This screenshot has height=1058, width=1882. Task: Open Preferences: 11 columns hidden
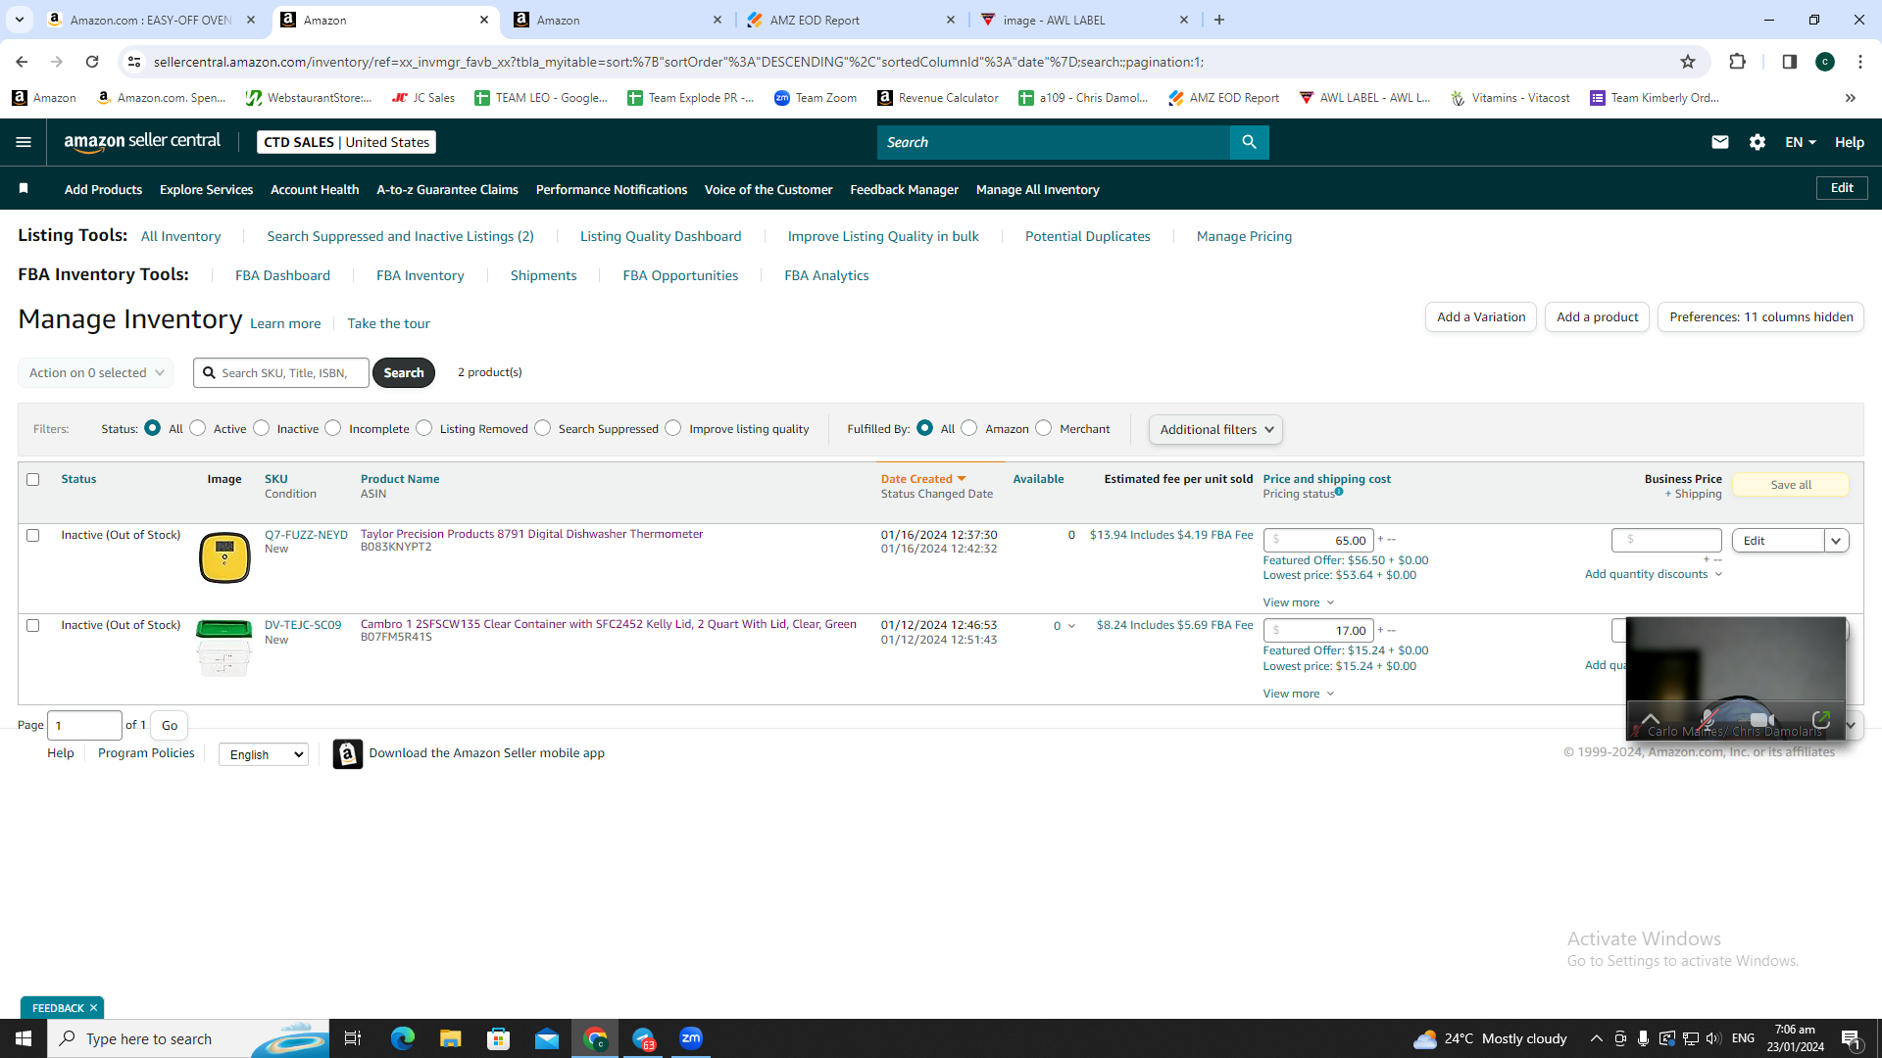tap(1760, 317)
